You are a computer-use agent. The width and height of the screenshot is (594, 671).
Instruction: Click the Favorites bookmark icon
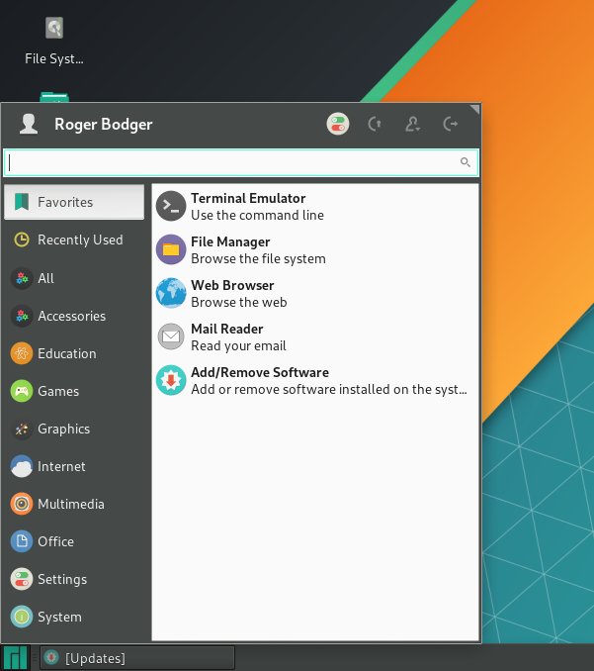(22, 202)
